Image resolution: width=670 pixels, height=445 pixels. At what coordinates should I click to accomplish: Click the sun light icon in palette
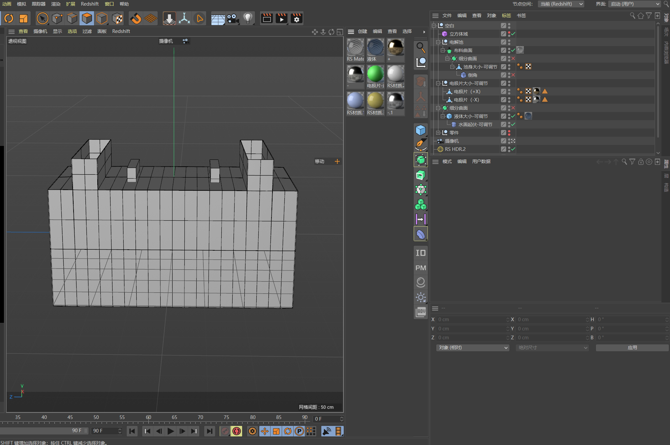(x=421, y=297)
